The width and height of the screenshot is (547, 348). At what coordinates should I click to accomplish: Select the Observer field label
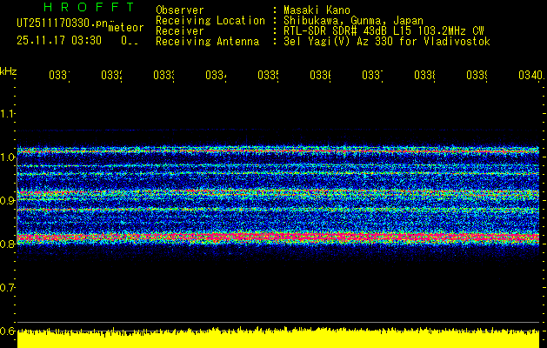pyautogui.click(x=179, y=10)
